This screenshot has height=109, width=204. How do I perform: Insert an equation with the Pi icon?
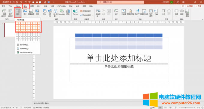click(164, 12)
